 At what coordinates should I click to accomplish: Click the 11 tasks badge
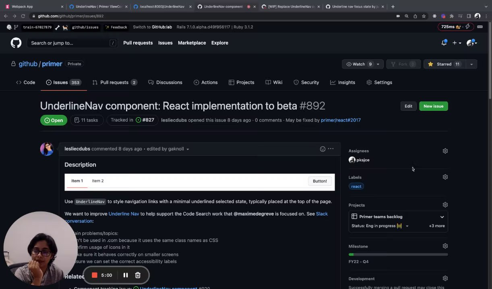coord(86,120)
